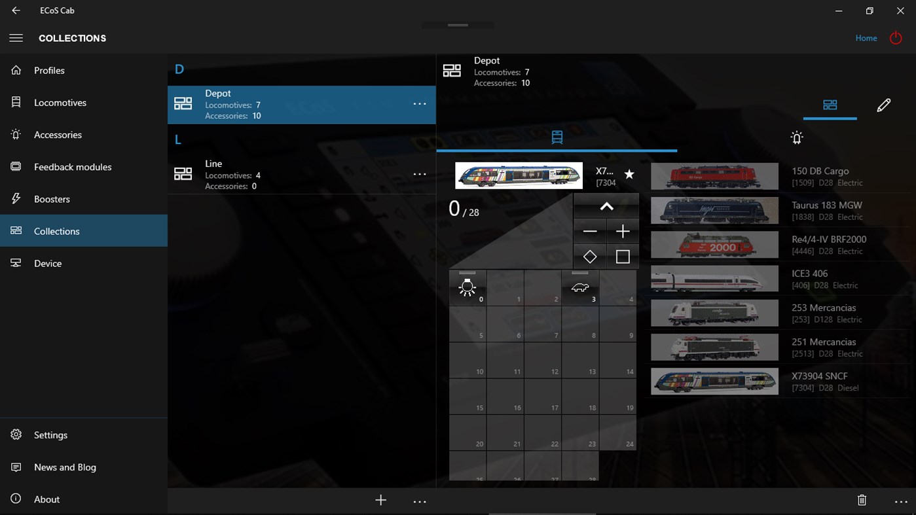916x515 pixels.
Task: Open the hamburger navigation menu
Action: pos(16,37)
